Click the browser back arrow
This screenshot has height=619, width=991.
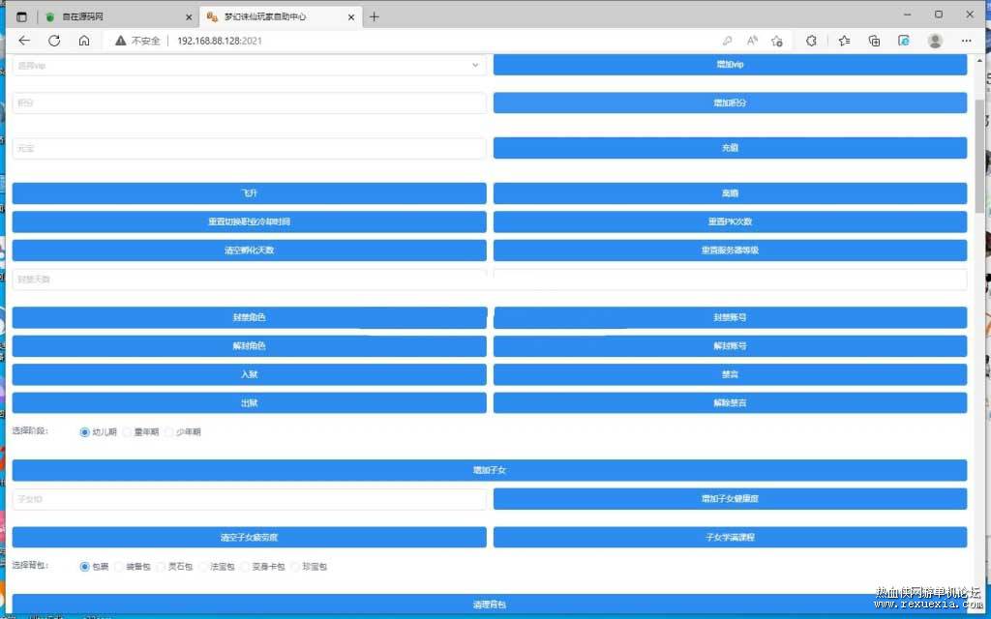click(24, 41)
